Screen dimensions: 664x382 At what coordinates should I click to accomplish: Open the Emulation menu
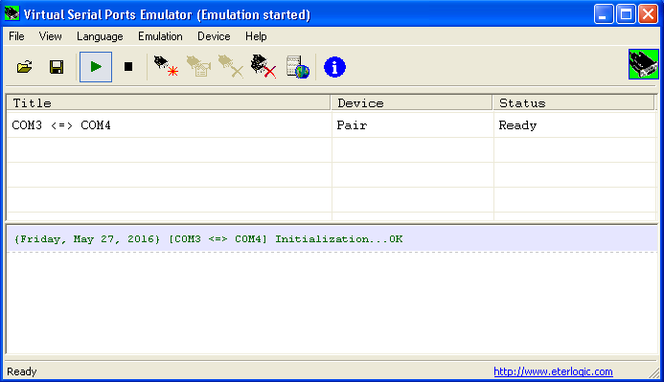click(x=161, y=36)
